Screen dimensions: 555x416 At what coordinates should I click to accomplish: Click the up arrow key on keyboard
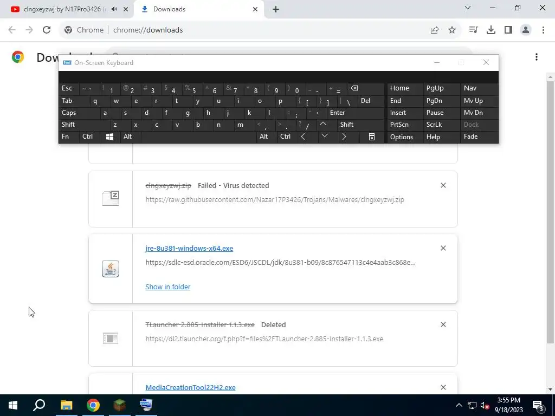pos(323,124)
